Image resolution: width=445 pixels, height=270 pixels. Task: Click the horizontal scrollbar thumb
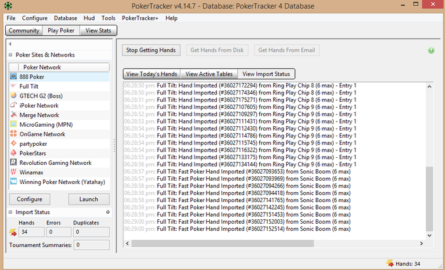222,243
